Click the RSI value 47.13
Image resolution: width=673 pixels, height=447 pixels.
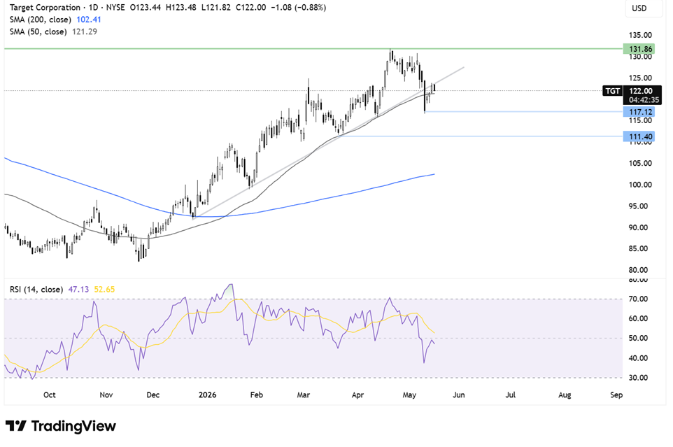[x=78, y=289]
